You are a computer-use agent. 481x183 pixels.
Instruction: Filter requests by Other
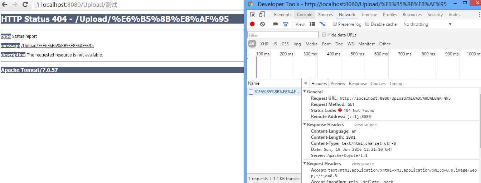click(385, 44)
